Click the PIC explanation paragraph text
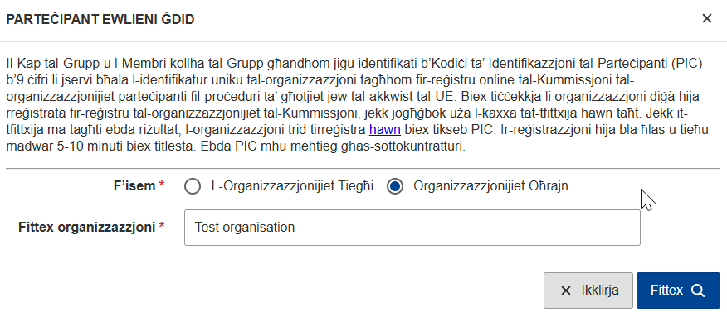The height and width of the screenshot is (317, 727). (x=358, y=105)
